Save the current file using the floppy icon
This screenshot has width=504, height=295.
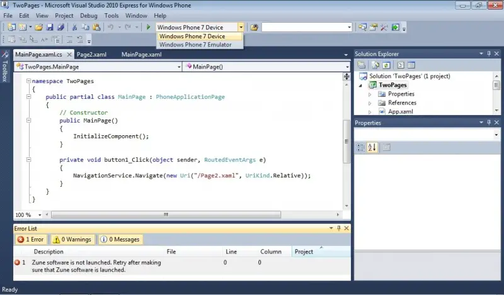(x=50, y=27)
